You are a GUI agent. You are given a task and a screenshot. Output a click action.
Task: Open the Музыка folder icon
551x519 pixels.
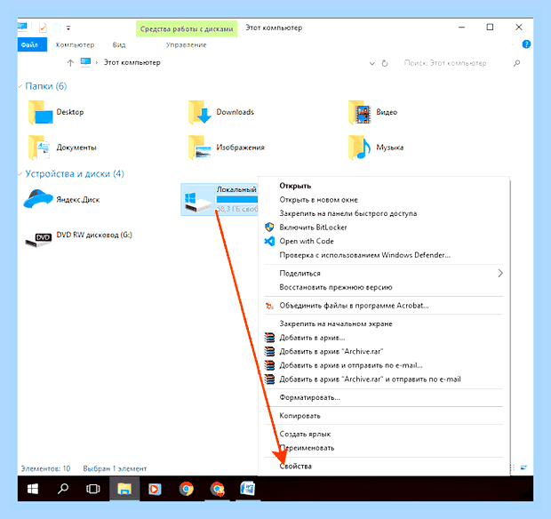click(360, 148)
